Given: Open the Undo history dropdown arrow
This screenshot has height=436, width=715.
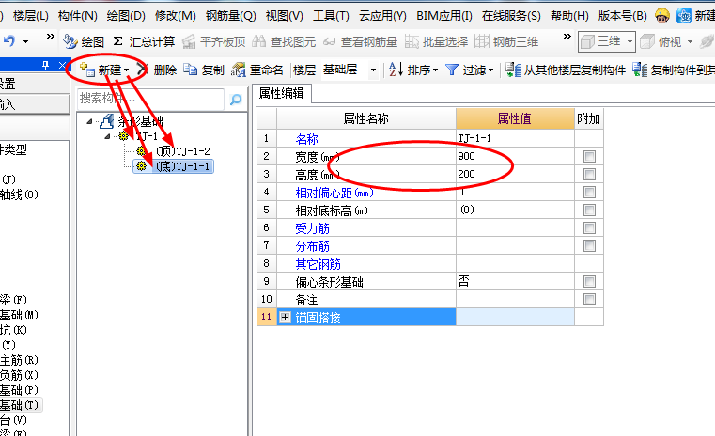Looking at the screenshot, I should click(x=26, y=42).
